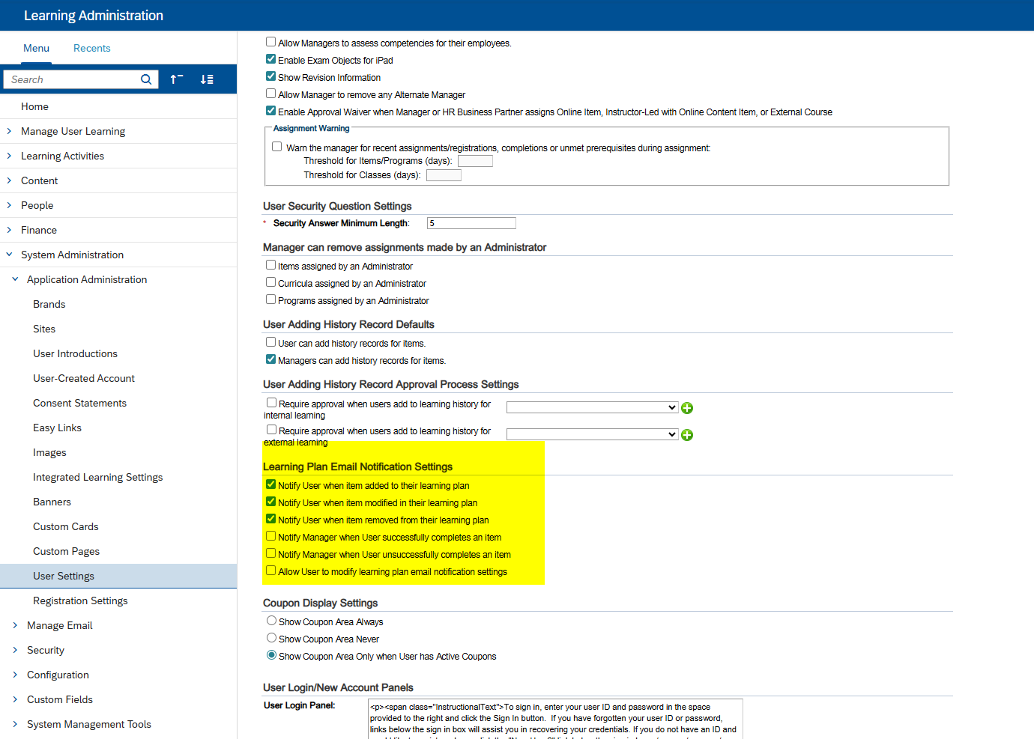Image resolution: width=1034 pixels, height=739 pixels.
Task: Click the Security Answer Minimum Length field
Action: click(471, 223)
